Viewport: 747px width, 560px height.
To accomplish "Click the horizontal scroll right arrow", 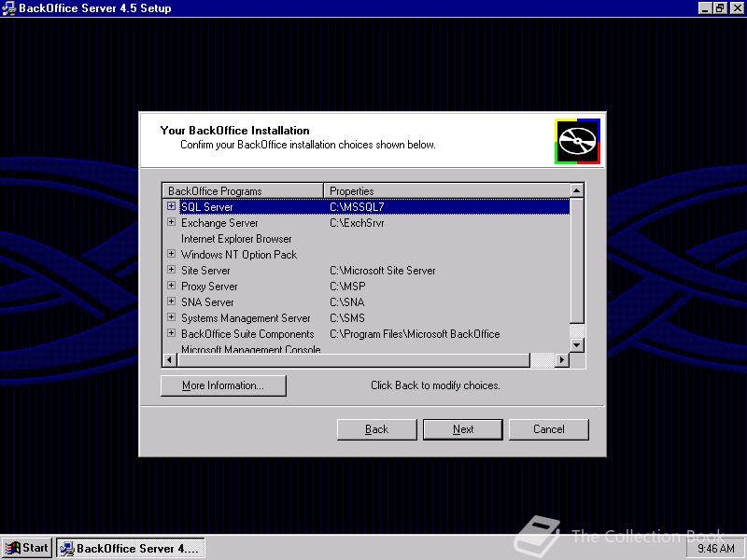I will (562, 360).
